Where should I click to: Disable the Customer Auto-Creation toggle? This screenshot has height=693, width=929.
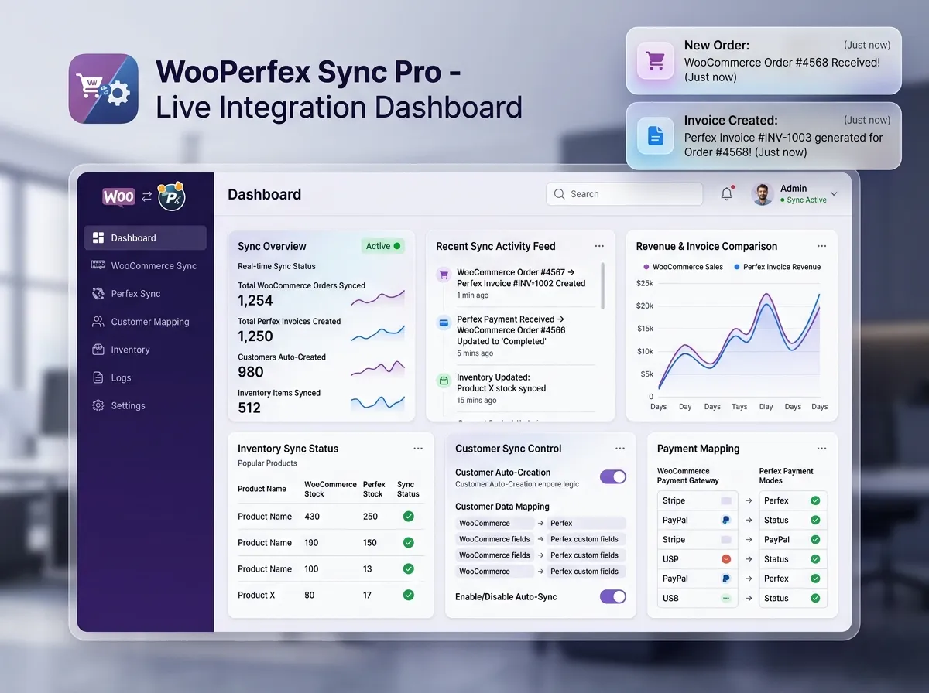point(612,476)
